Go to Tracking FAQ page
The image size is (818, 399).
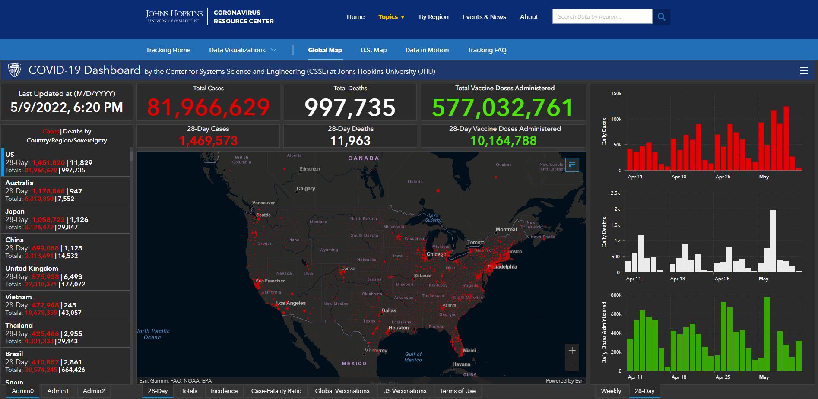(487, 50)
